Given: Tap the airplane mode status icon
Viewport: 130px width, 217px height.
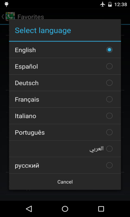Looking at the screenshot, I should (x=103, y=4).
